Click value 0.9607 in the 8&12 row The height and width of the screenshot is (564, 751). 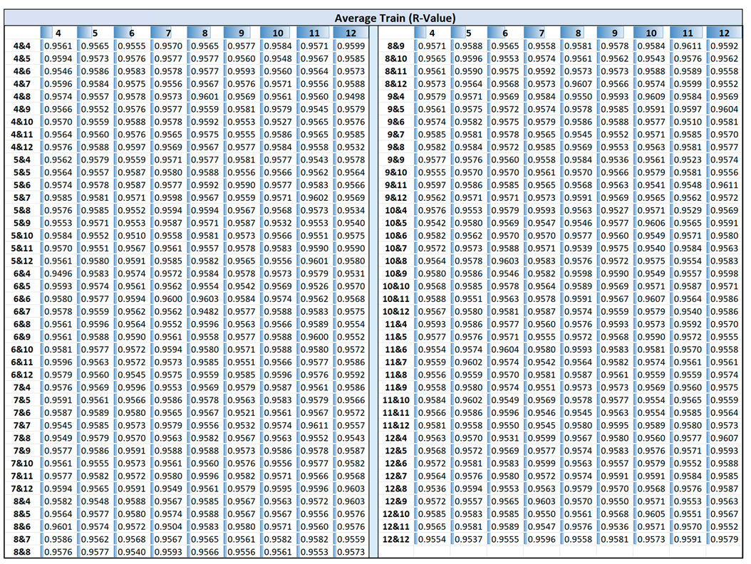(x=578, y=84)
